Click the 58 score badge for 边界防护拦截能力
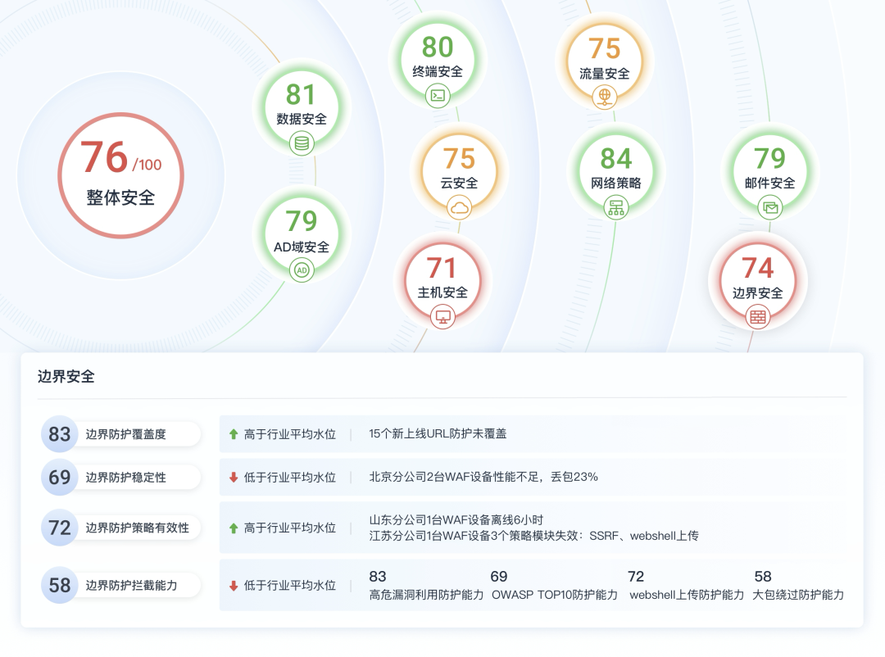 click(x=59, y=585)
